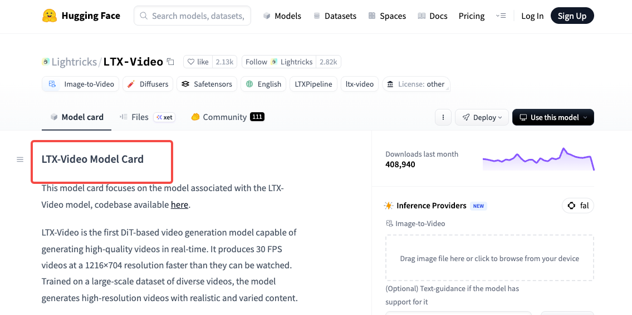Follow the Lightricks organization
The image size is (632, 315).
279,62
